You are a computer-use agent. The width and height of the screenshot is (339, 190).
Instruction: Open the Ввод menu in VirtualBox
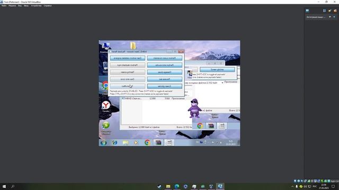click(x=26, y=6)
